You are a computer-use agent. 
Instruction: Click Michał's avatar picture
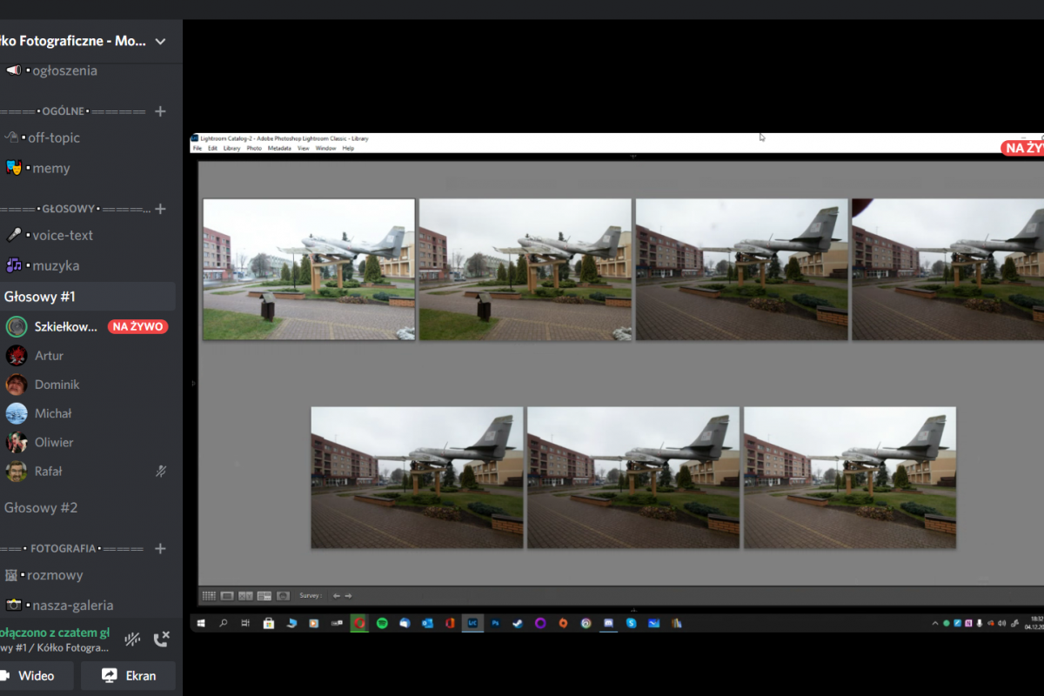pos(16,413)
